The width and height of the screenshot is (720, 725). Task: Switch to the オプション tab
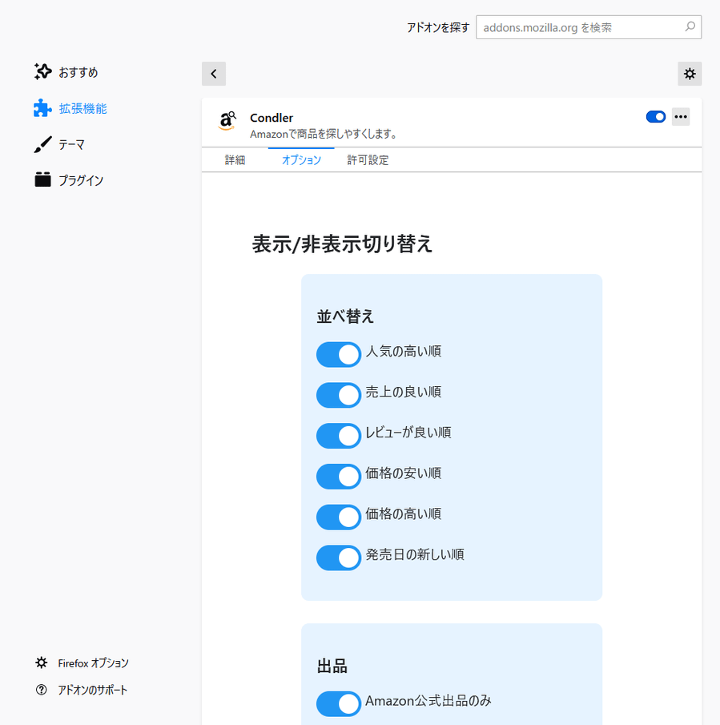point(301,160)
